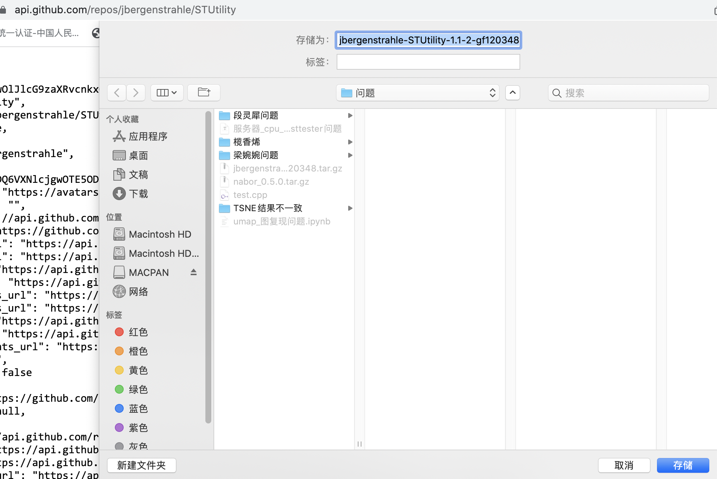Image resolution: width=717 pixels, height=479 pixels.
Task: Select the 存储为 filename field
Action: tap(428, 40)
